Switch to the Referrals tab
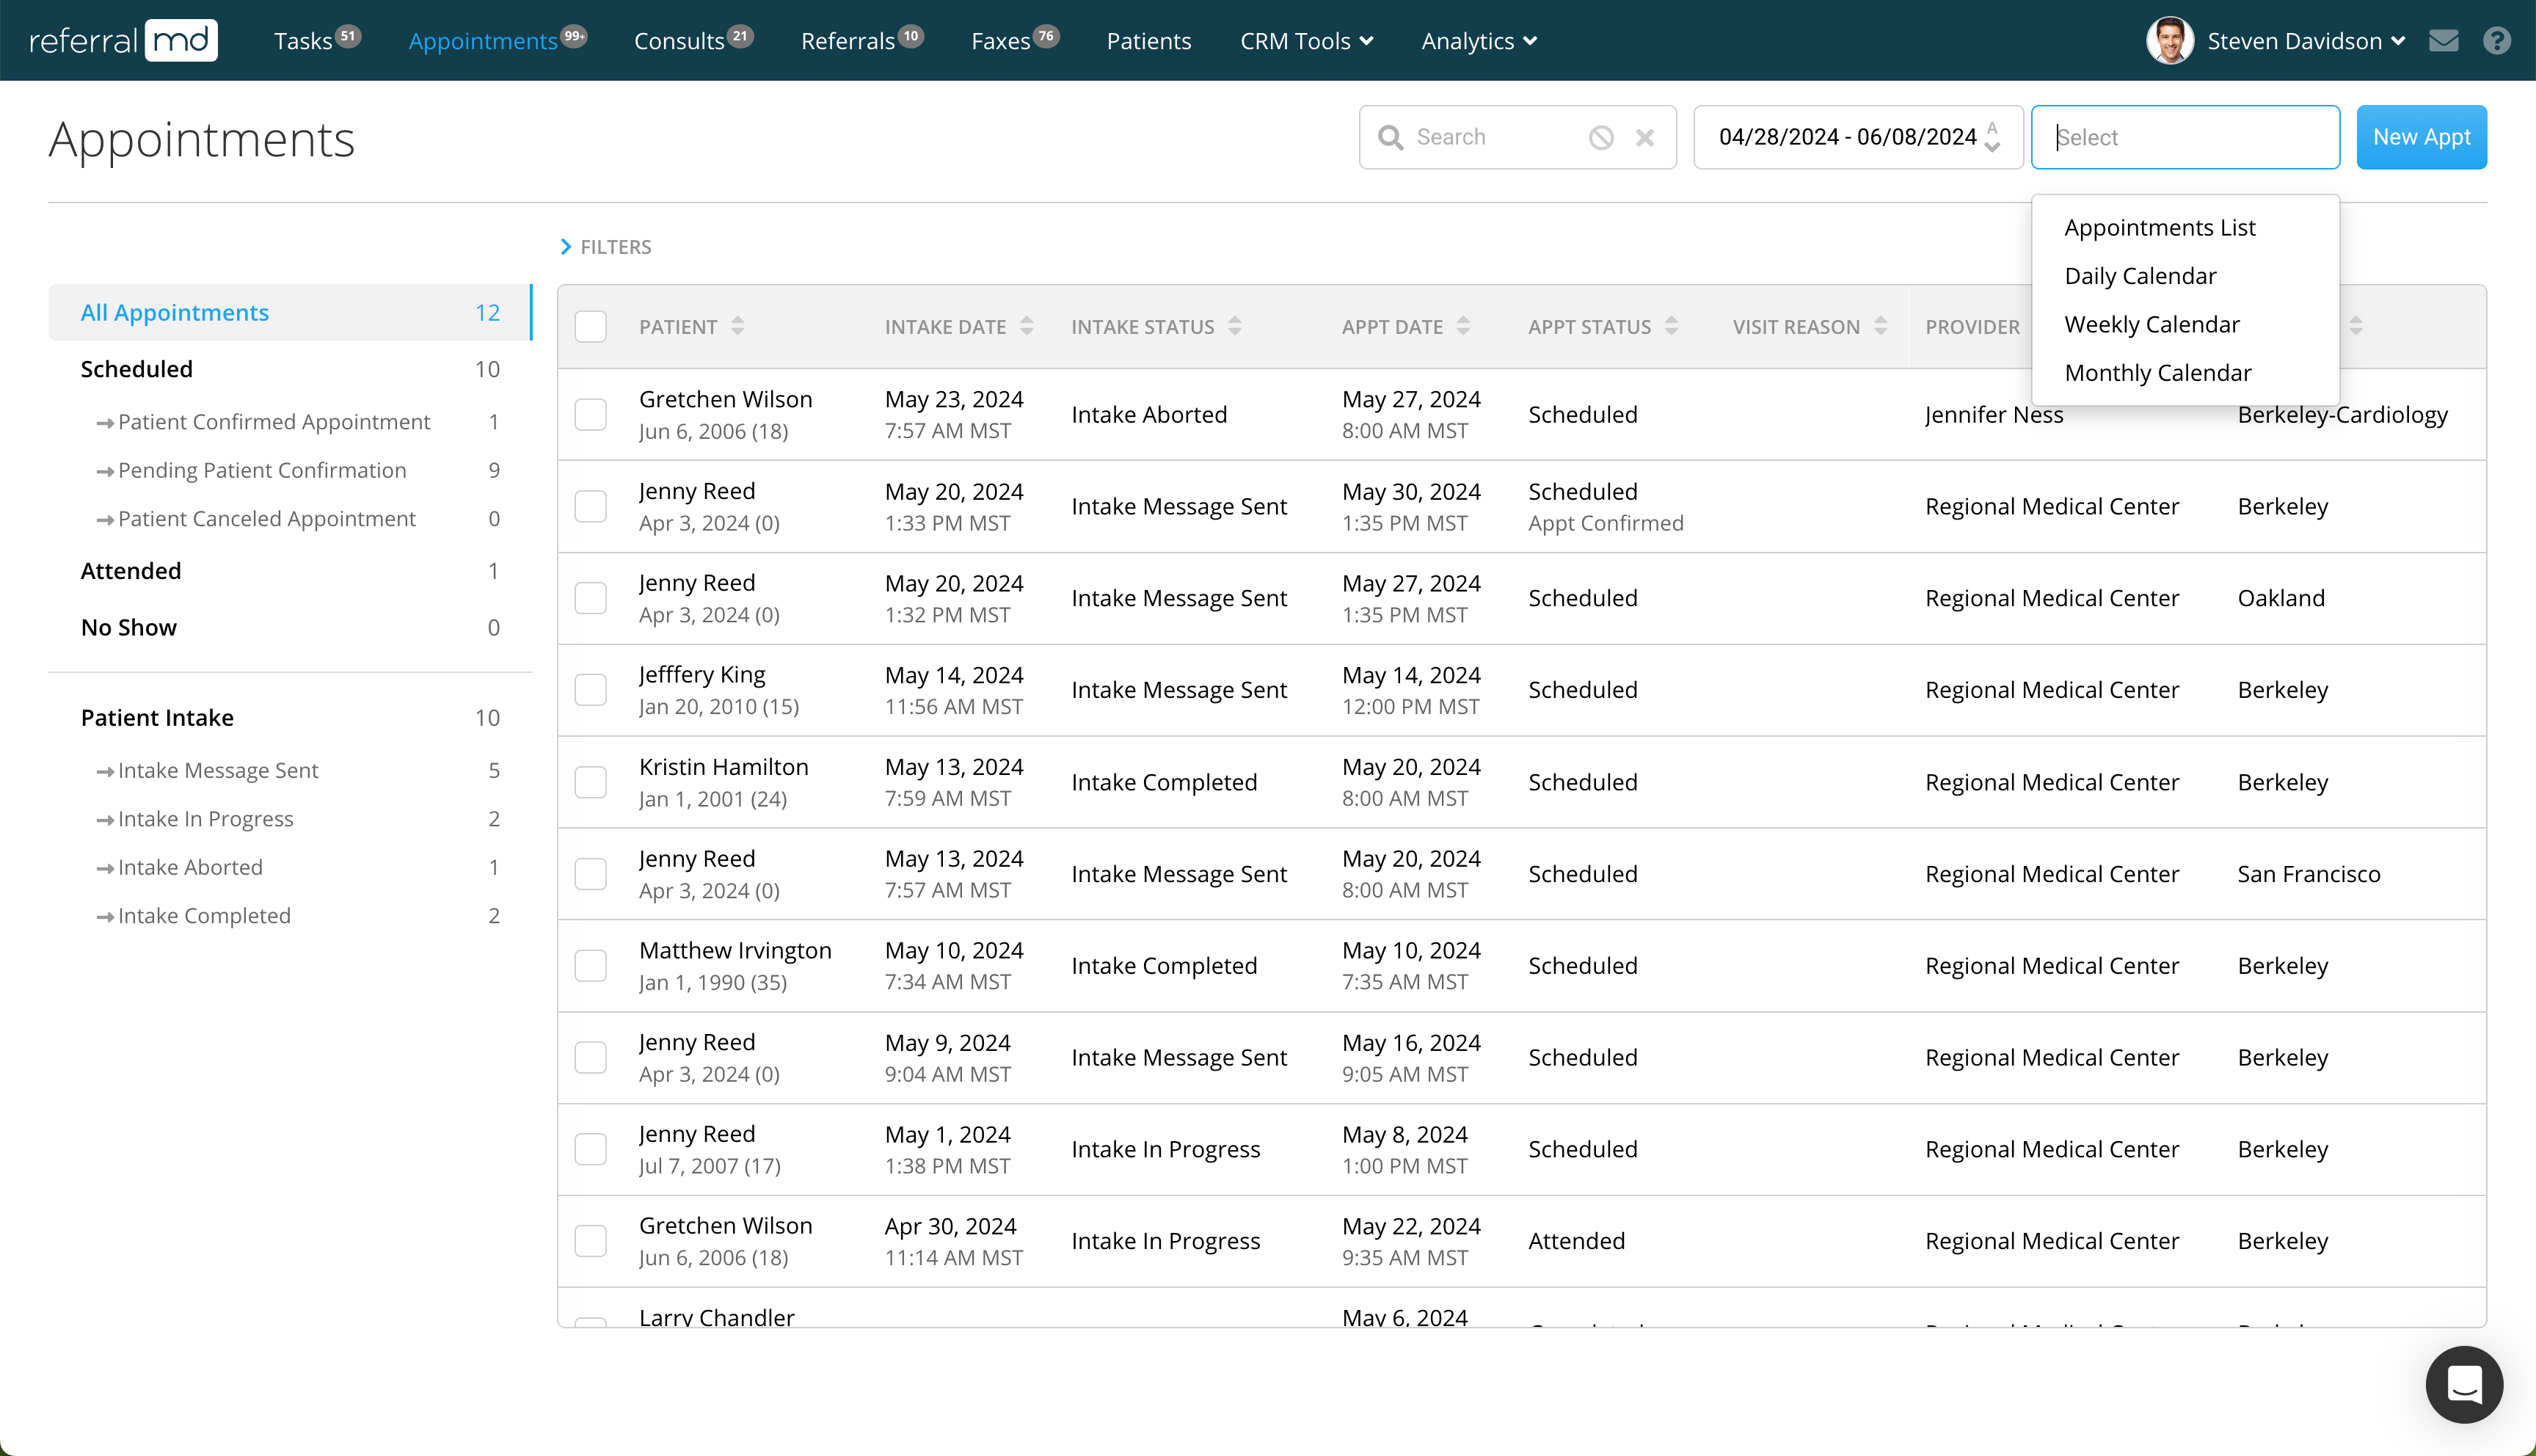The width and height of the screenshot is (2536, 1456). point(848,41)
